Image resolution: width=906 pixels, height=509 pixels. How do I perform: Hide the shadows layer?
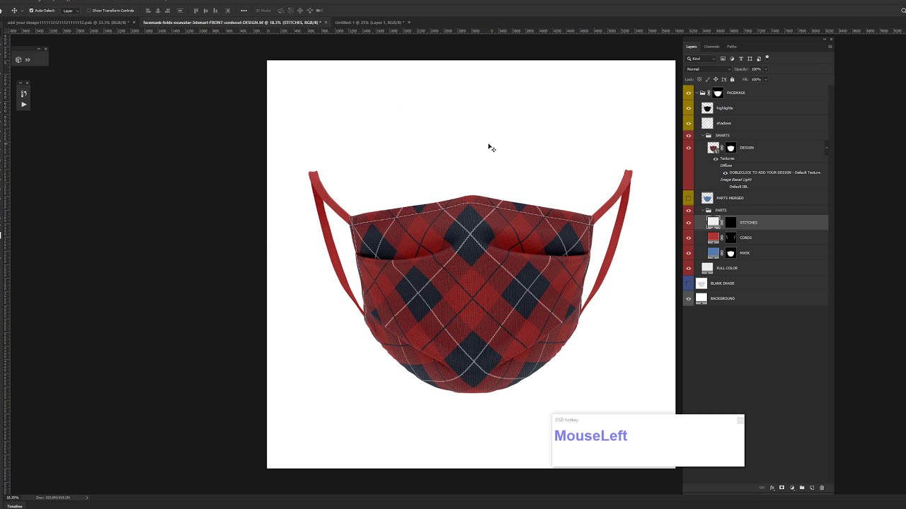[x=688, y=123]
